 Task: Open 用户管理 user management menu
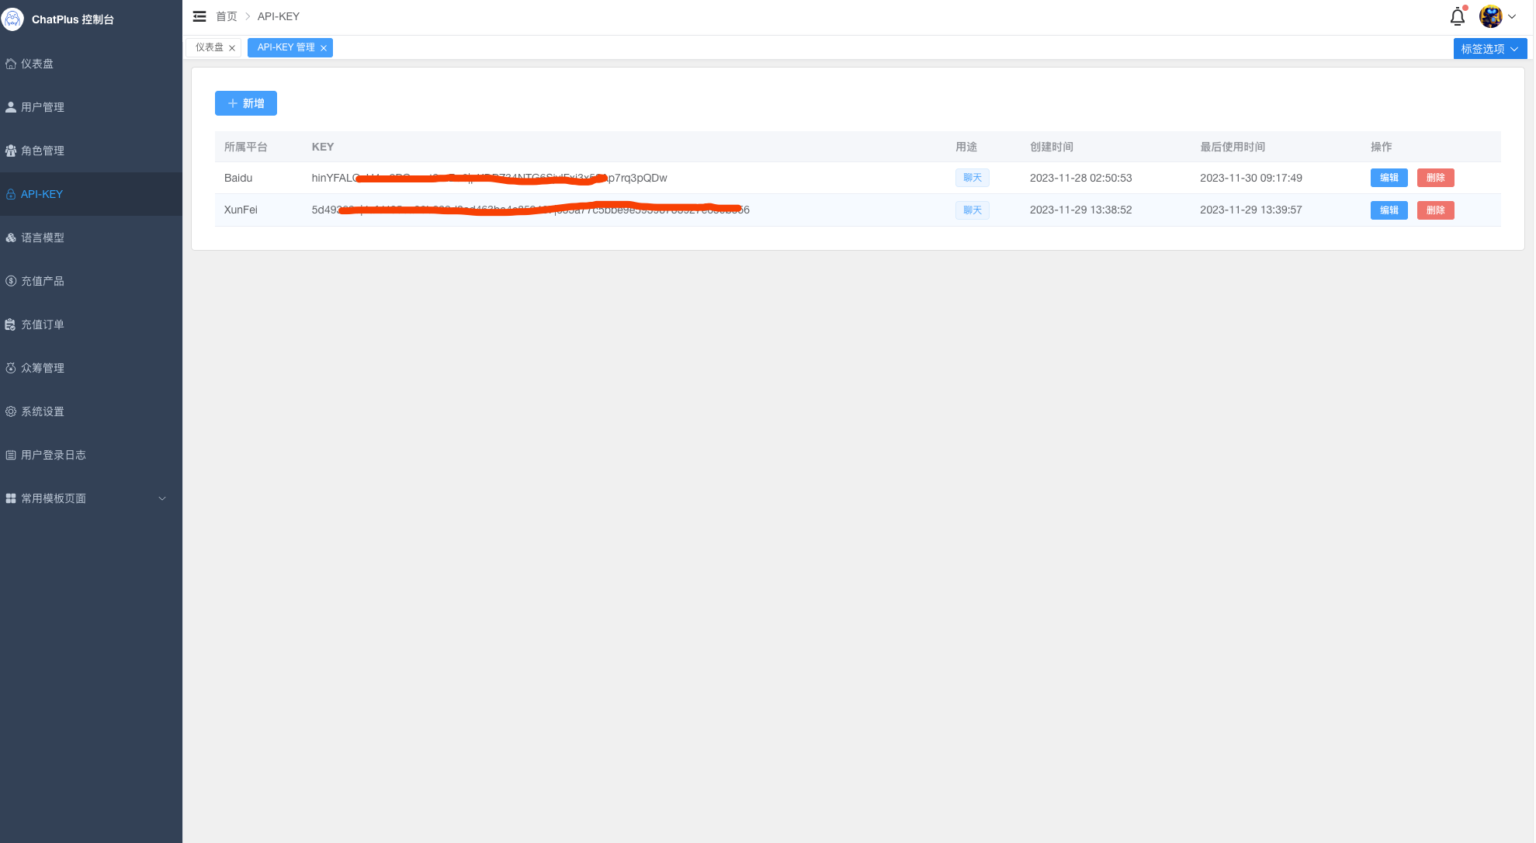[43, 107]
